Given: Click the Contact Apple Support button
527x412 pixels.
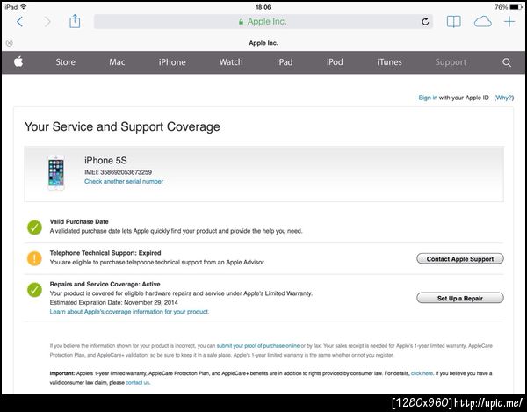Looking at the screenshot, I should tap(460, 259).
